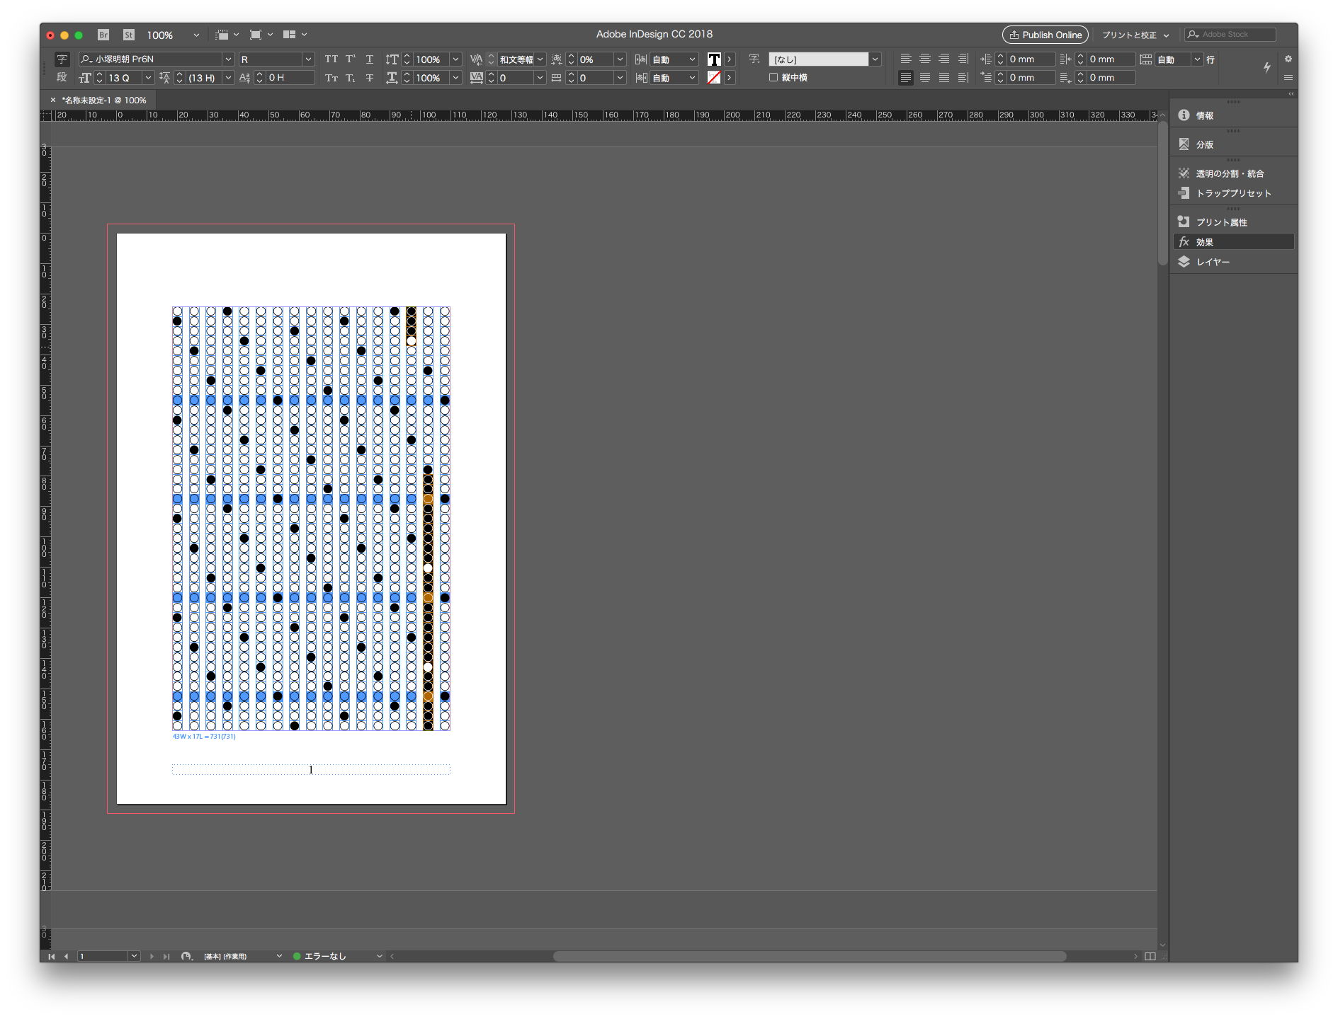The image size is (1338, 1019).
Task: Right-align the paragraph text
Action: pos(944,59)
